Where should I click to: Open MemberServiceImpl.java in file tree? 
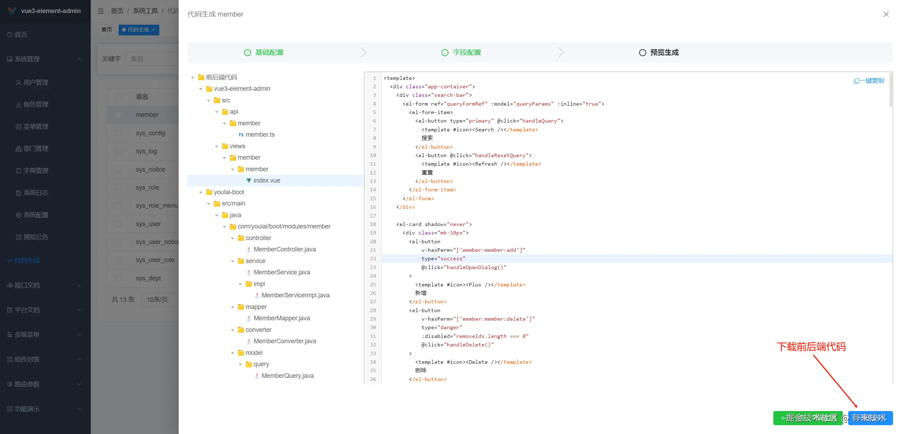(x=295, y=295)
